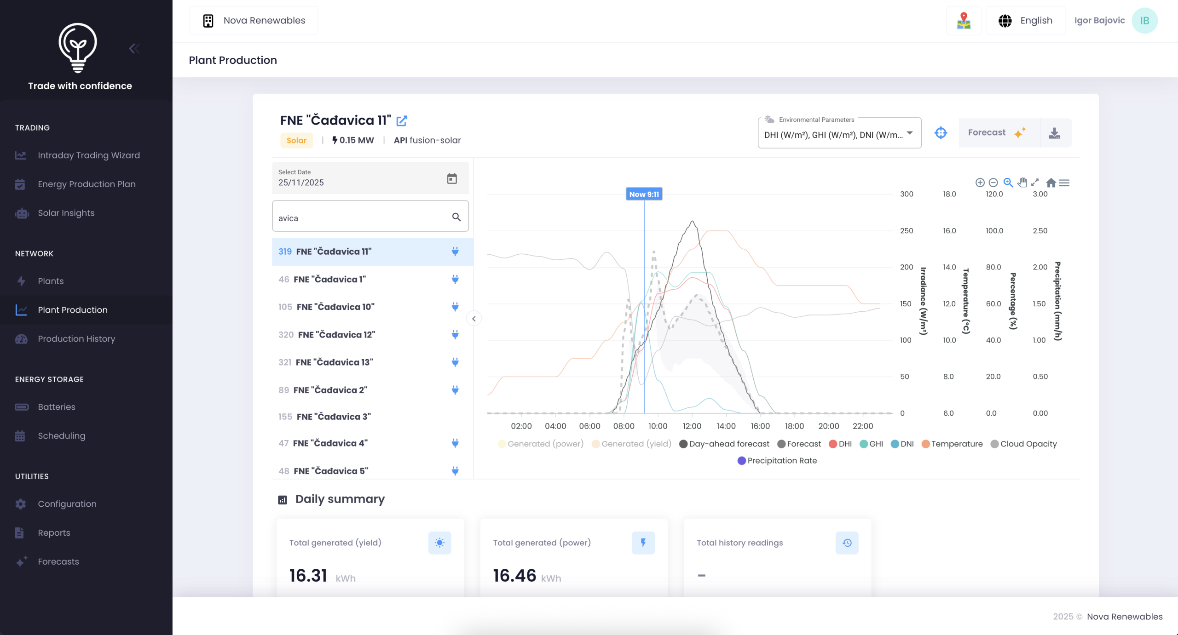
Task: Expand the Environmental Parameters dropdown
Action: tap(839, 134)
